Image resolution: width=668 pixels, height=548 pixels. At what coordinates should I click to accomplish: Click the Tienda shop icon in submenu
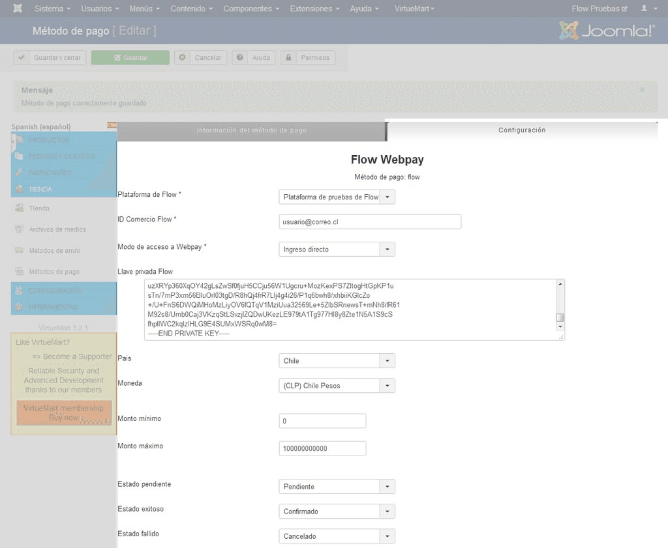coord(19,208)
